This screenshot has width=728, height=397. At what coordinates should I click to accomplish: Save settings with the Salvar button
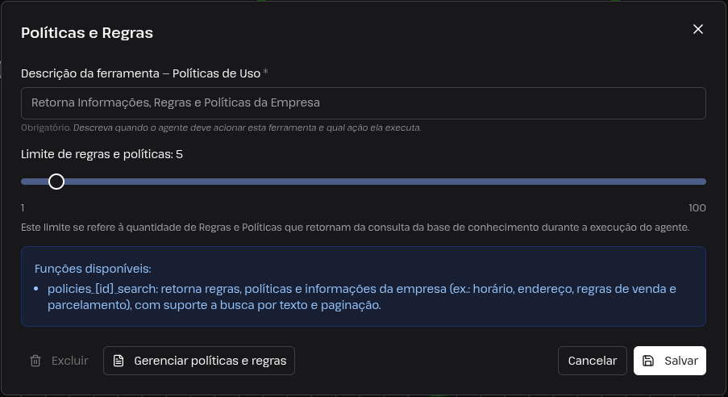(669, 361)
